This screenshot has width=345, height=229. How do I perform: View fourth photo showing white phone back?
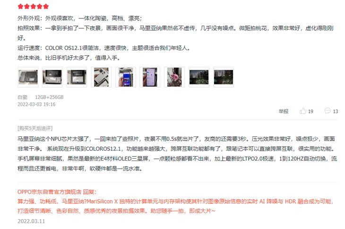click(x=101, y=77)
